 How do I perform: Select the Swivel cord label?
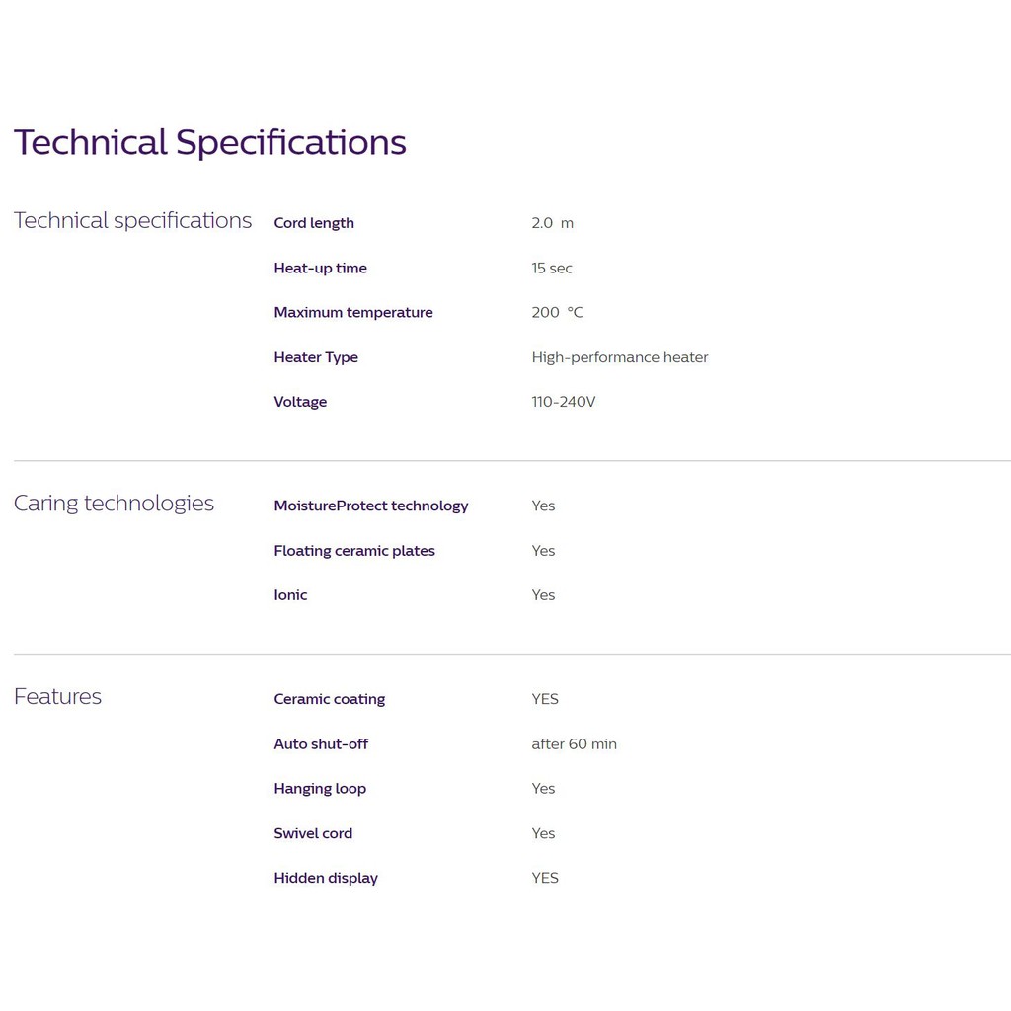[313, 833]
